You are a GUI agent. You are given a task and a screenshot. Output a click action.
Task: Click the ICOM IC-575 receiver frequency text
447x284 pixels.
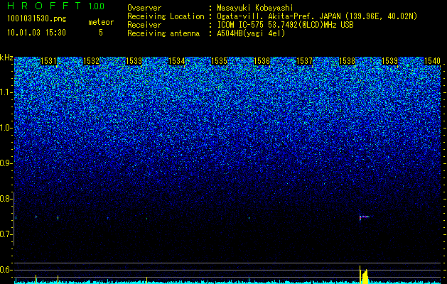(x=285, y=25)
